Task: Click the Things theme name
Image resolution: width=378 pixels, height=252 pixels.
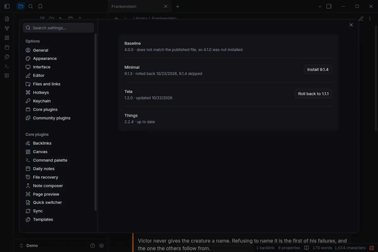Action: click(x=131, y=116)
